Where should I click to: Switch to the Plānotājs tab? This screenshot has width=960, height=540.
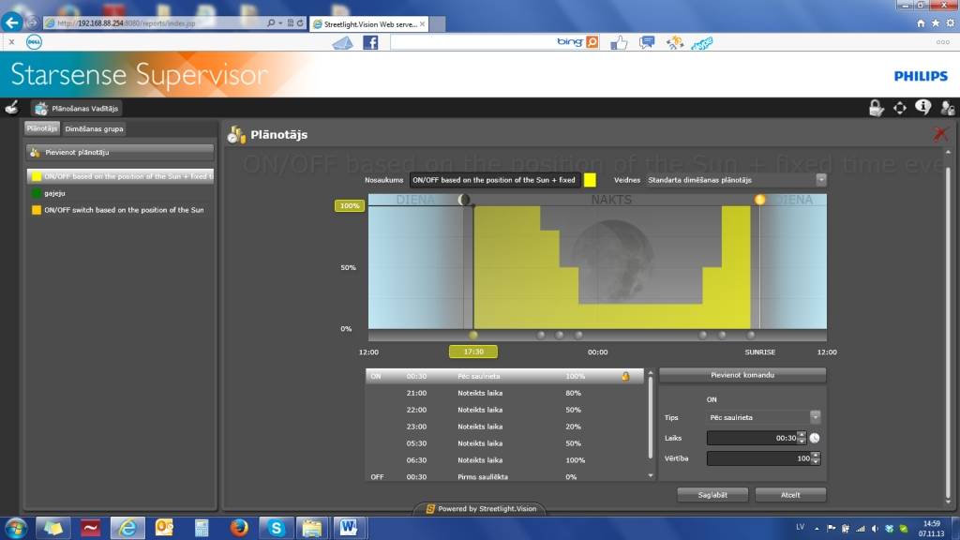click(41, 127)
